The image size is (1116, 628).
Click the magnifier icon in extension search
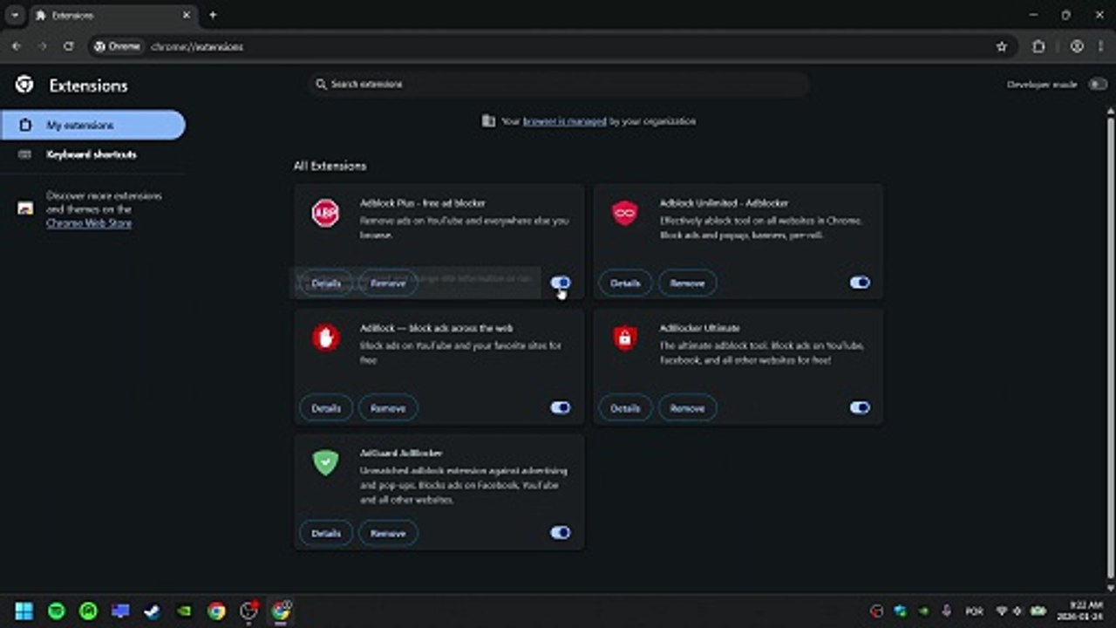pyautogui.click(x=321, y=85)
